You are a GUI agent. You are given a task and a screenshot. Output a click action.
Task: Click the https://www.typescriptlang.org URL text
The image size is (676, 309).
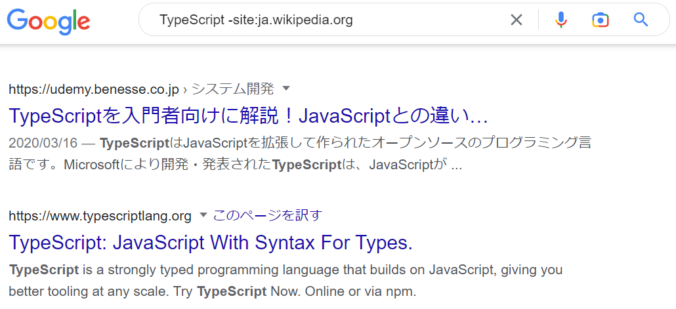(100, 215)
